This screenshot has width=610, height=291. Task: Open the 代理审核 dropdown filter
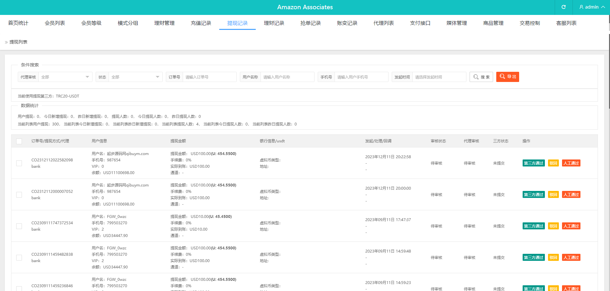pyautogui.click(x=65, y=77)
